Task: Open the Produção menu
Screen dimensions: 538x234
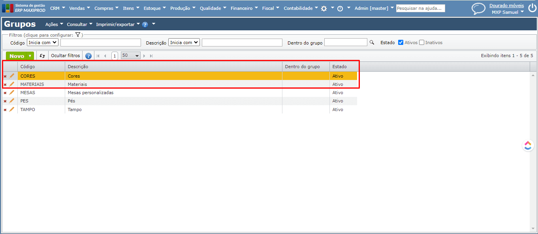Action: coord(183,8)
